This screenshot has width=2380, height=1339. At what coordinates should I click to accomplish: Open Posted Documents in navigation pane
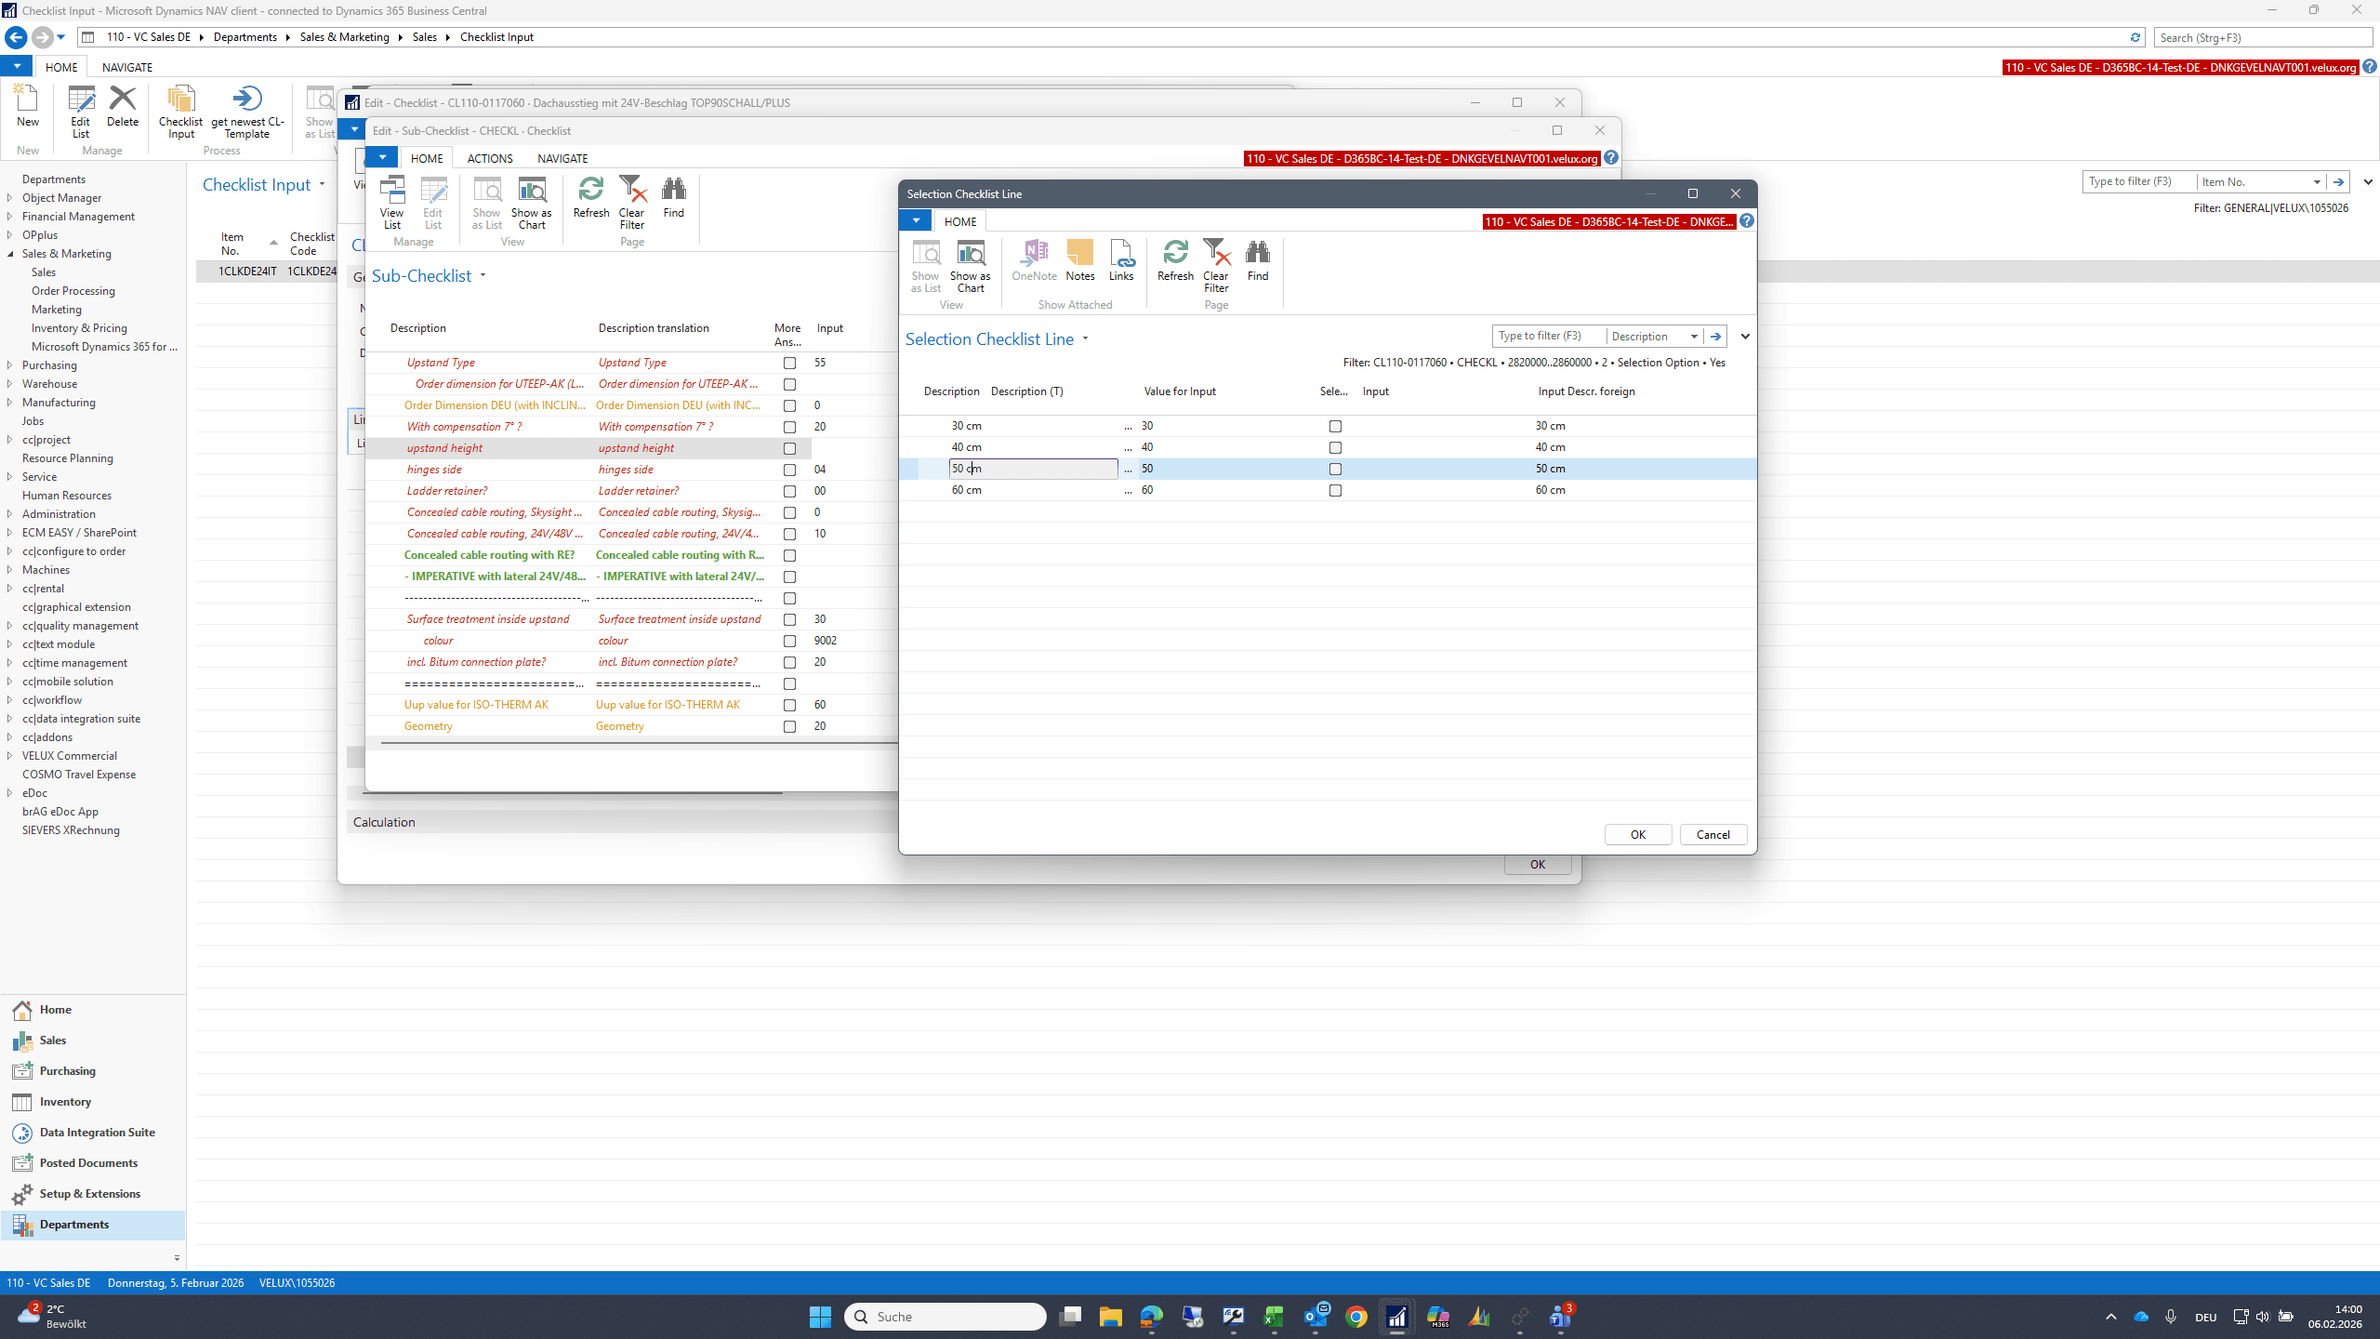click(88, 1162)
